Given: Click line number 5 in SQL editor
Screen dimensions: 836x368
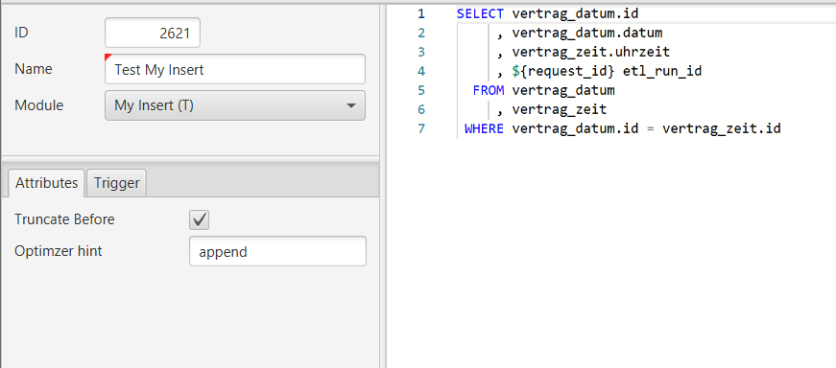Looking at the screenshot, I should tap(421, 90).
